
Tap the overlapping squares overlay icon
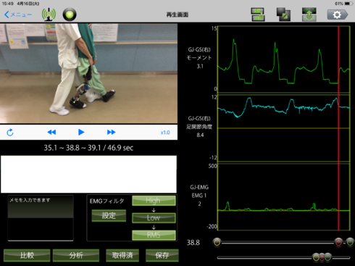[283, 14]
